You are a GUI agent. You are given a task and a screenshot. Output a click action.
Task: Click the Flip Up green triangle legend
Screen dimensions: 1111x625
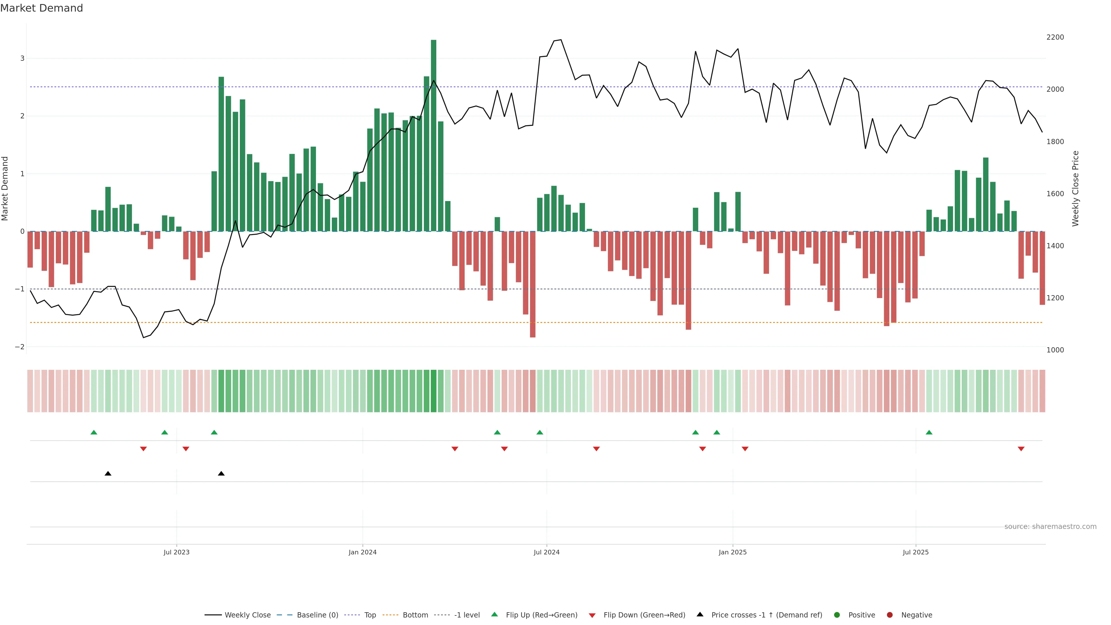[541, 615]
